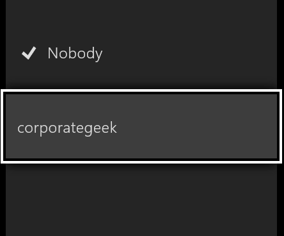Activate the corporategeek account option
The width and height of the screenshot is (284, 236).
[141, 126]
